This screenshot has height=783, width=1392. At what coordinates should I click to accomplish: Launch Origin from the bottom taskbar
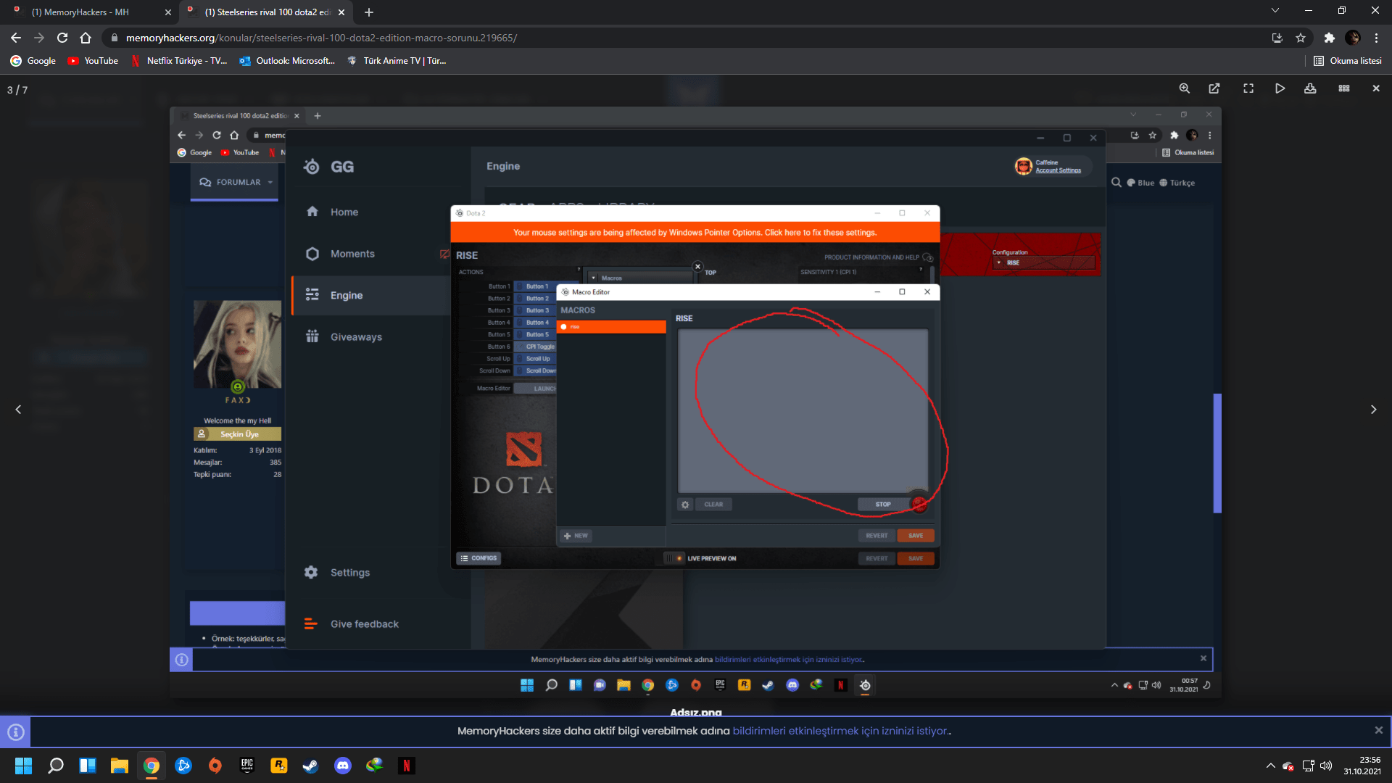(x=215, y=766)
